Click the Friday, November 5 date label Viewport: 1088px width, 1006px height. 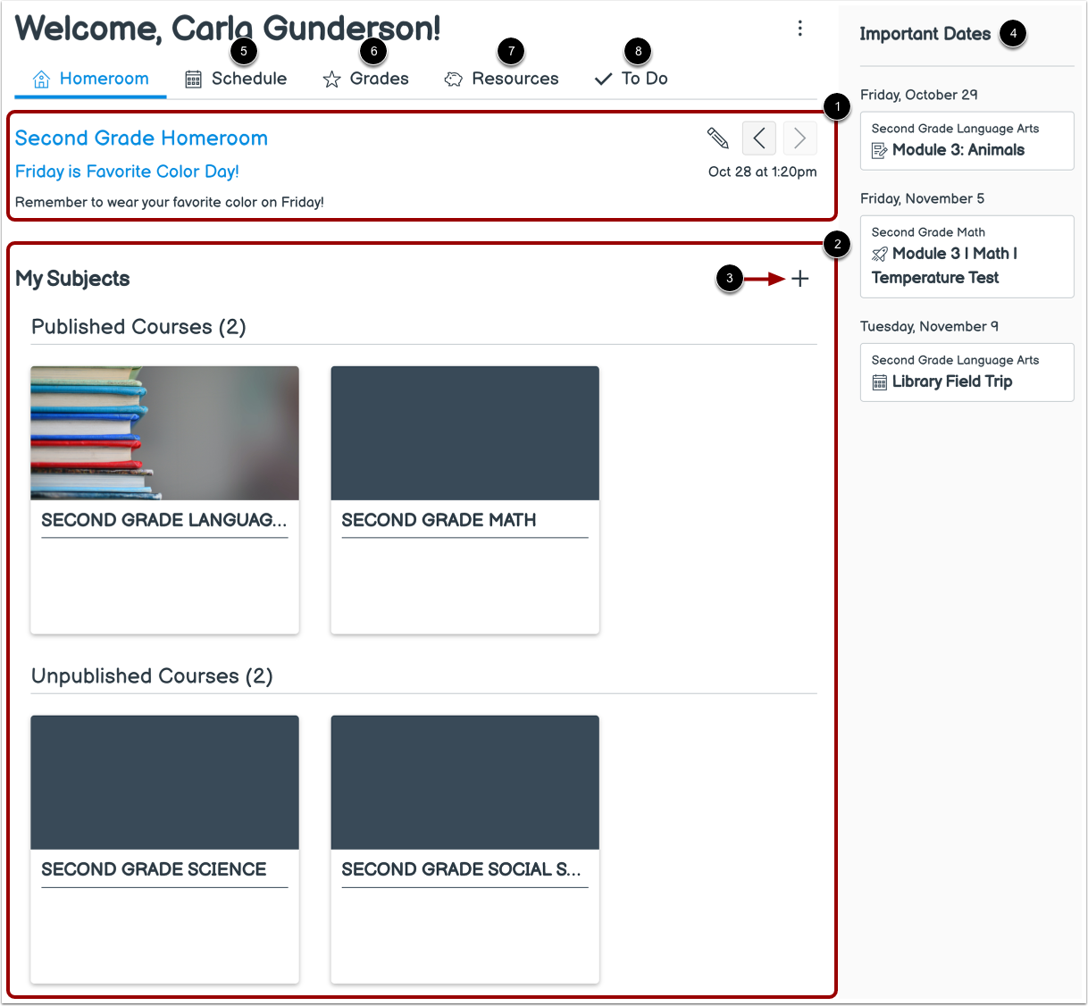pyautogui.click(x=922, y=198)
